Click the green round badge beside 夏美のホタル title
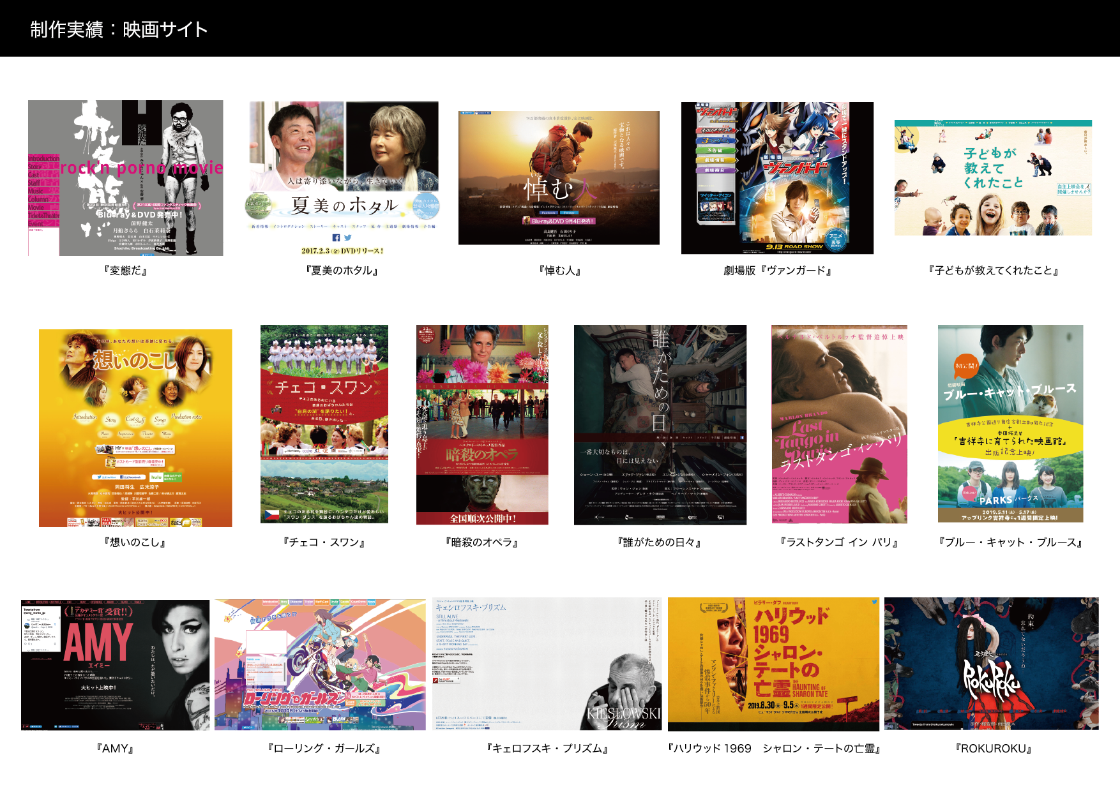This screenshot has width=1120, height=792. (259, 205)
